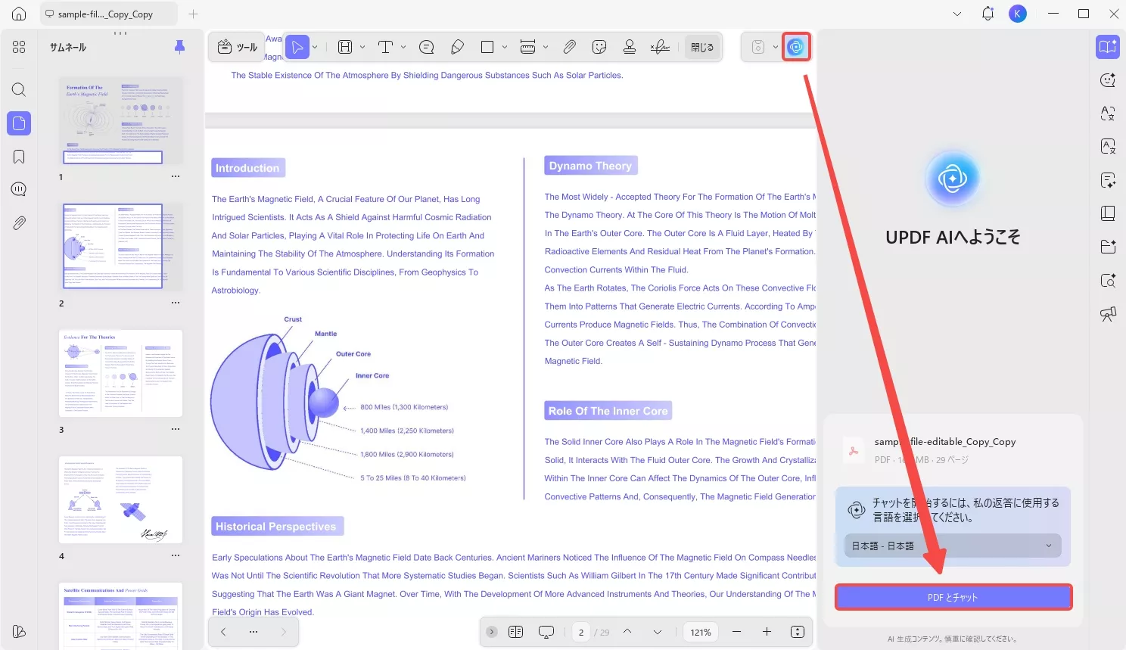Open the more options for page 2 thumbnail

tap(176, 303)
